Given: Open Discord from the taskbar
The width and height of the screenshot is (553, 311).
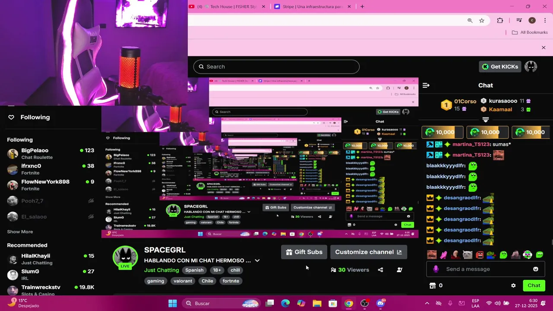Looking at the screenshot, I should click(x=380, y=303).
